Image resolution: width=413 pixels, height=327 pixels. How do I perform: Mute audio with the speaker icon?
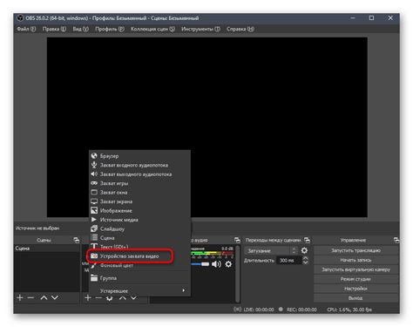216,264
